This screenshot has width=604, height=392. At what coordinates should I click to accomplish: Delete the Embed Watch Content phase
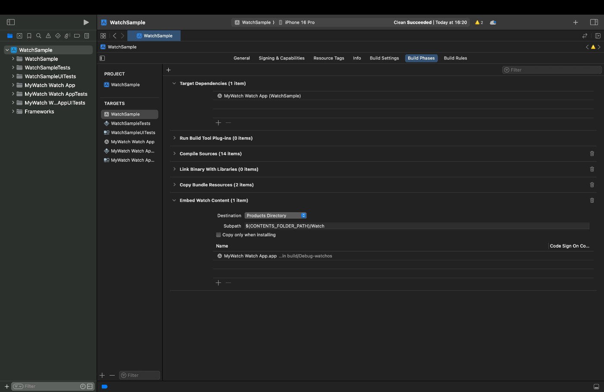tap(592, 200)
